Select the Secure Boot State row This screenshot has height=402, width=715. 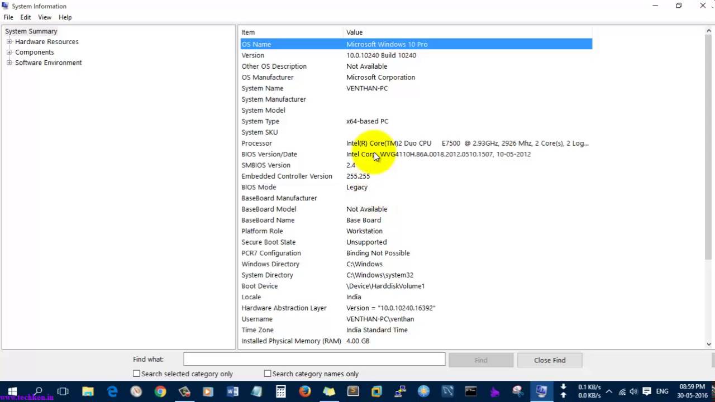[x=416, y=242]
